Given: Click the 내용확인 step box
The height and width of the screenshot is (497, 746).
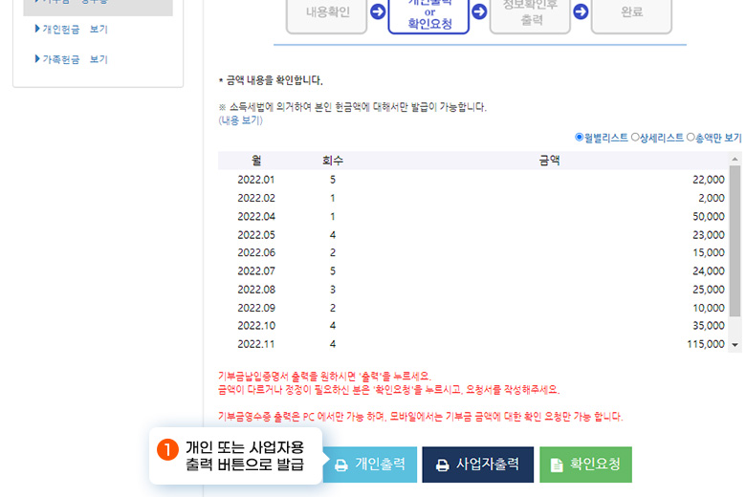Looking at the screenshot, I should click(x=327, y=13).
